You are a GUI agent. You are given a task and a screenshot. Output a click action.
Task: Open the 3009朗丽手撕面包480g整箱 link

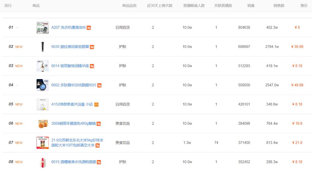coord(73,123)
